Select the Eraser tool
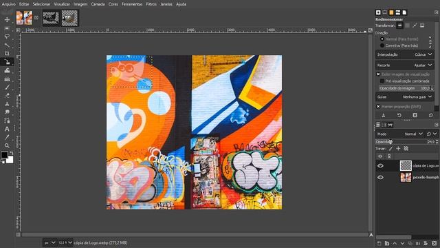The height and width of the screenshot is (248, 440). click(7, 96)
